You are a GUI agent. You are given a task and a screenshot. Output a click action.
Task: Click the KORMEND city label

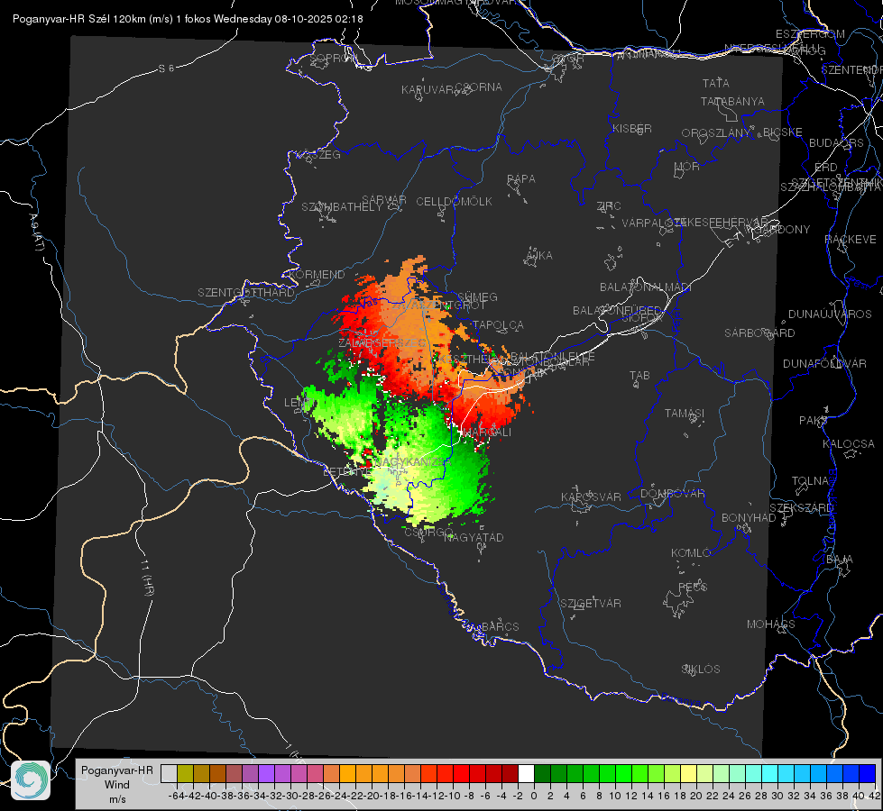pos(317,274)
